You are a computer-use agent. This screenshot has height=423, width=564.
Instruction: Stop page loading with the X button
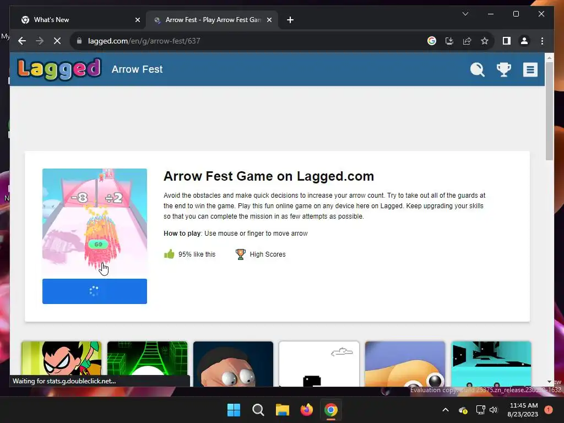(x=57, y=41)
